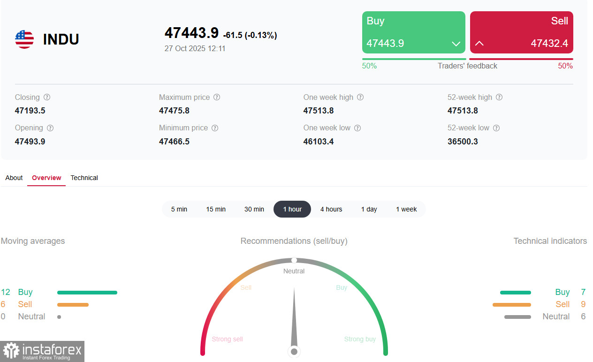Open the help icon next to Closing
593x362 pixels.
coord(47,97)
